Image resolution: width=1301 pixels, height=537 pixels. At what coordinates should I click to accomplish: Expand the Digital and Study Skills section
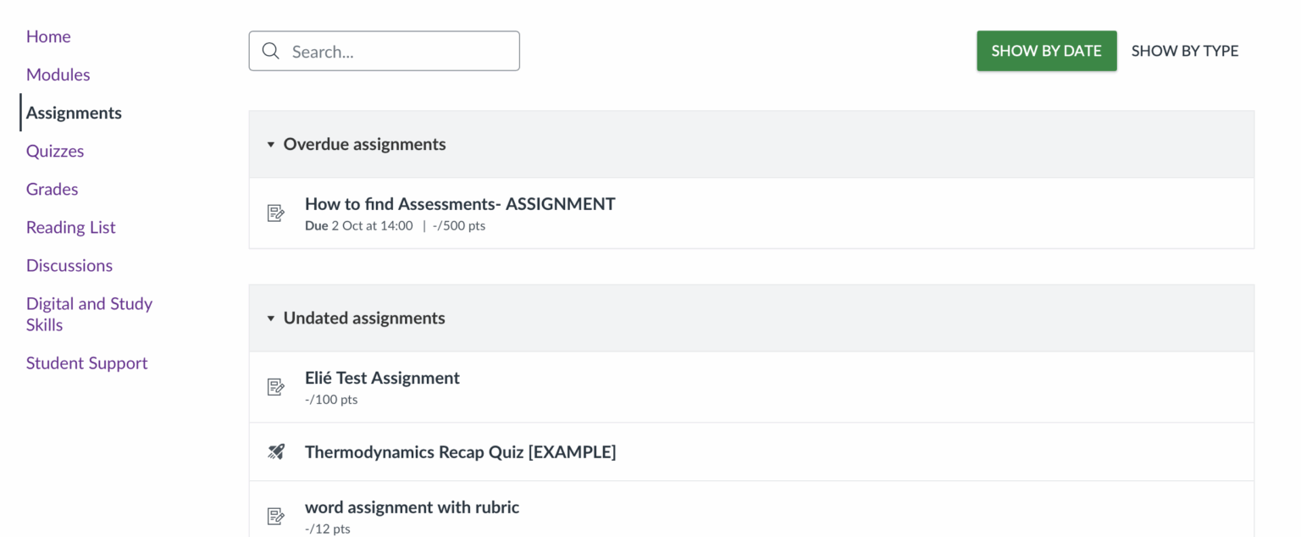pos(89,313)
